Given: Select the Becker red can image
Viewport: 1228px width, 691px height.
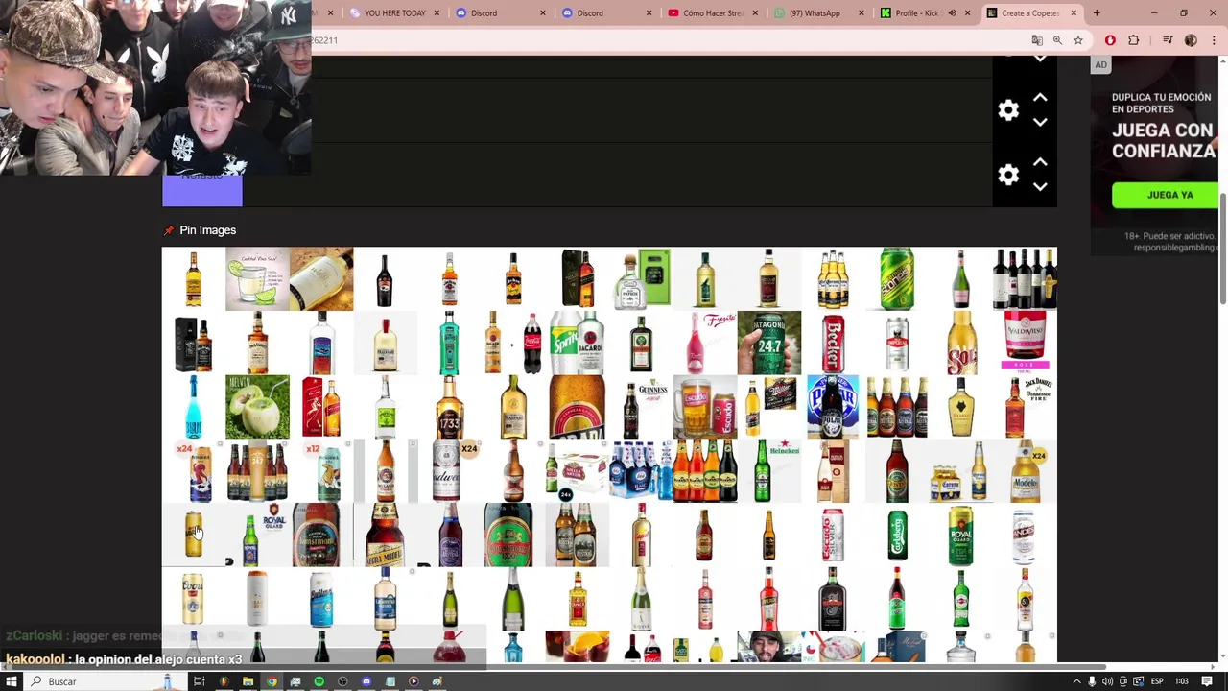Looking at the screenshot, I should pyautogui.click(x=833, y=343).
